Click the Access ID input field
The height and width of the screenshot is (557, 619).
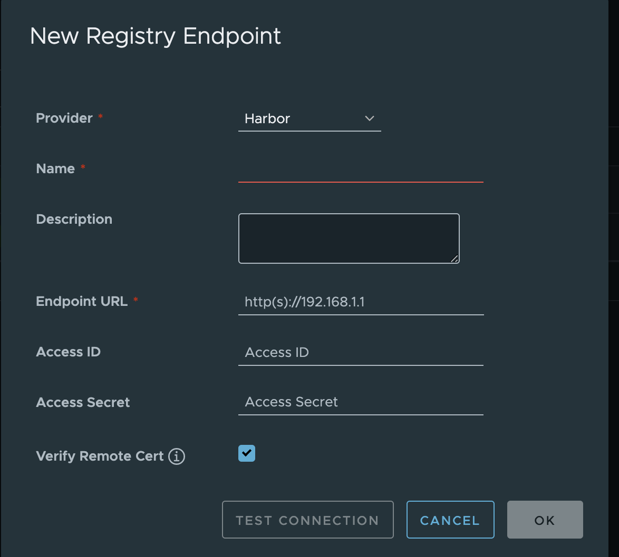tap(361, 352)
